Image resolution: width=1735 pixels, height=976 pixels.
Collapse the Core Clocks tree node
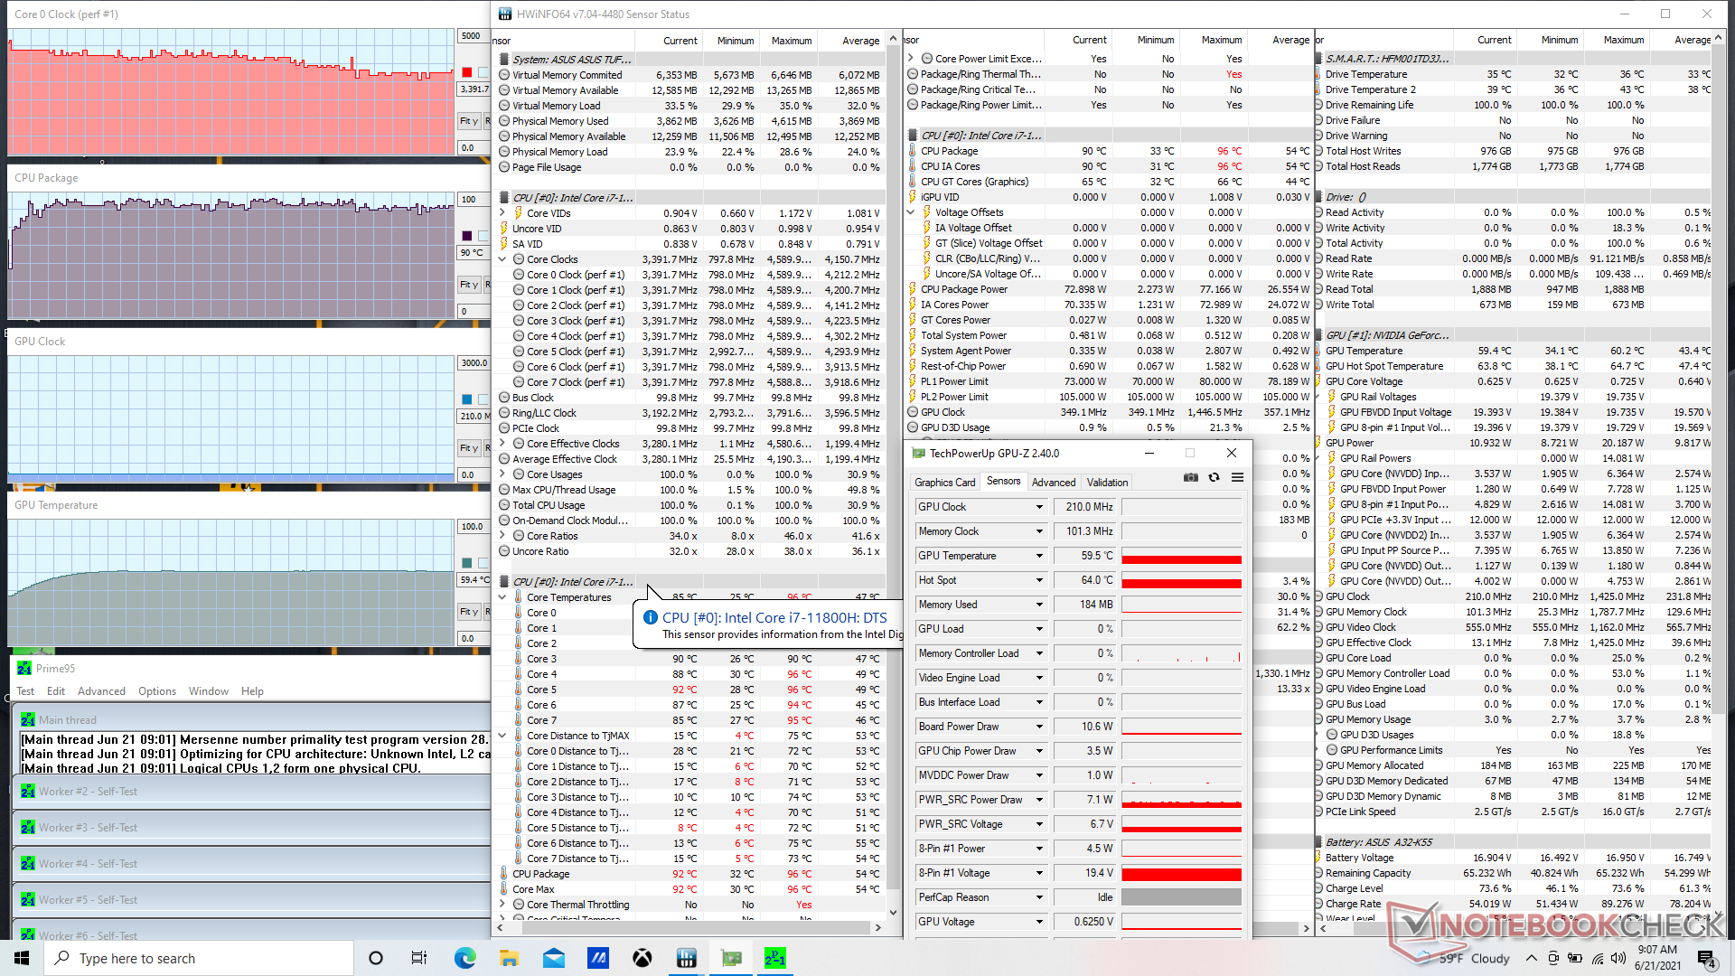pos(502,259)
